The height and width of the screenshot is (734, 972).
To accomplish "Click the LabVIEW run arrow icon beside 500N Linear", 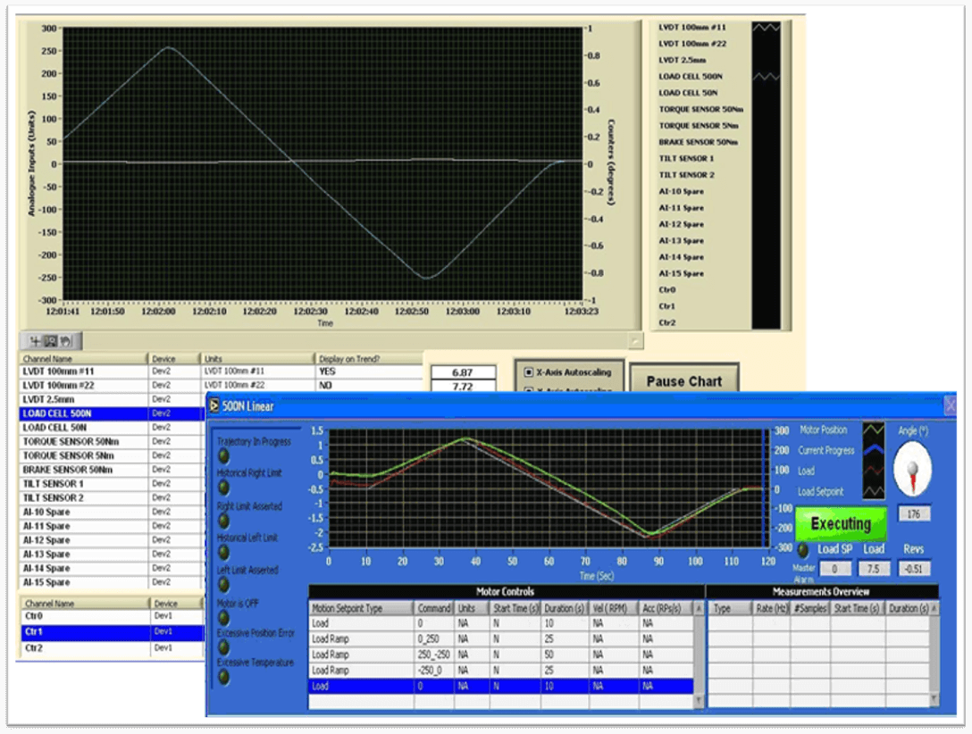I will pyautogui.click(x=214, y=406).
